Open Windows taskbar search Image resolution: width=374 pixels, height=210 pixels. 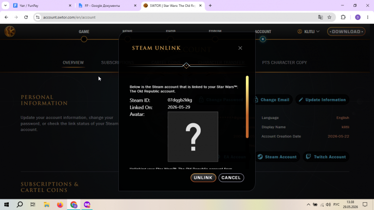20,205
